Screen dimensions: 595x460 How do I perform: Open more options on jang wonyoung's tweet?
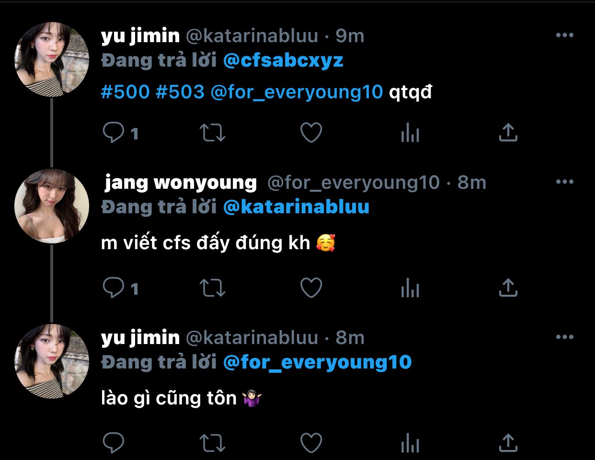565,182
